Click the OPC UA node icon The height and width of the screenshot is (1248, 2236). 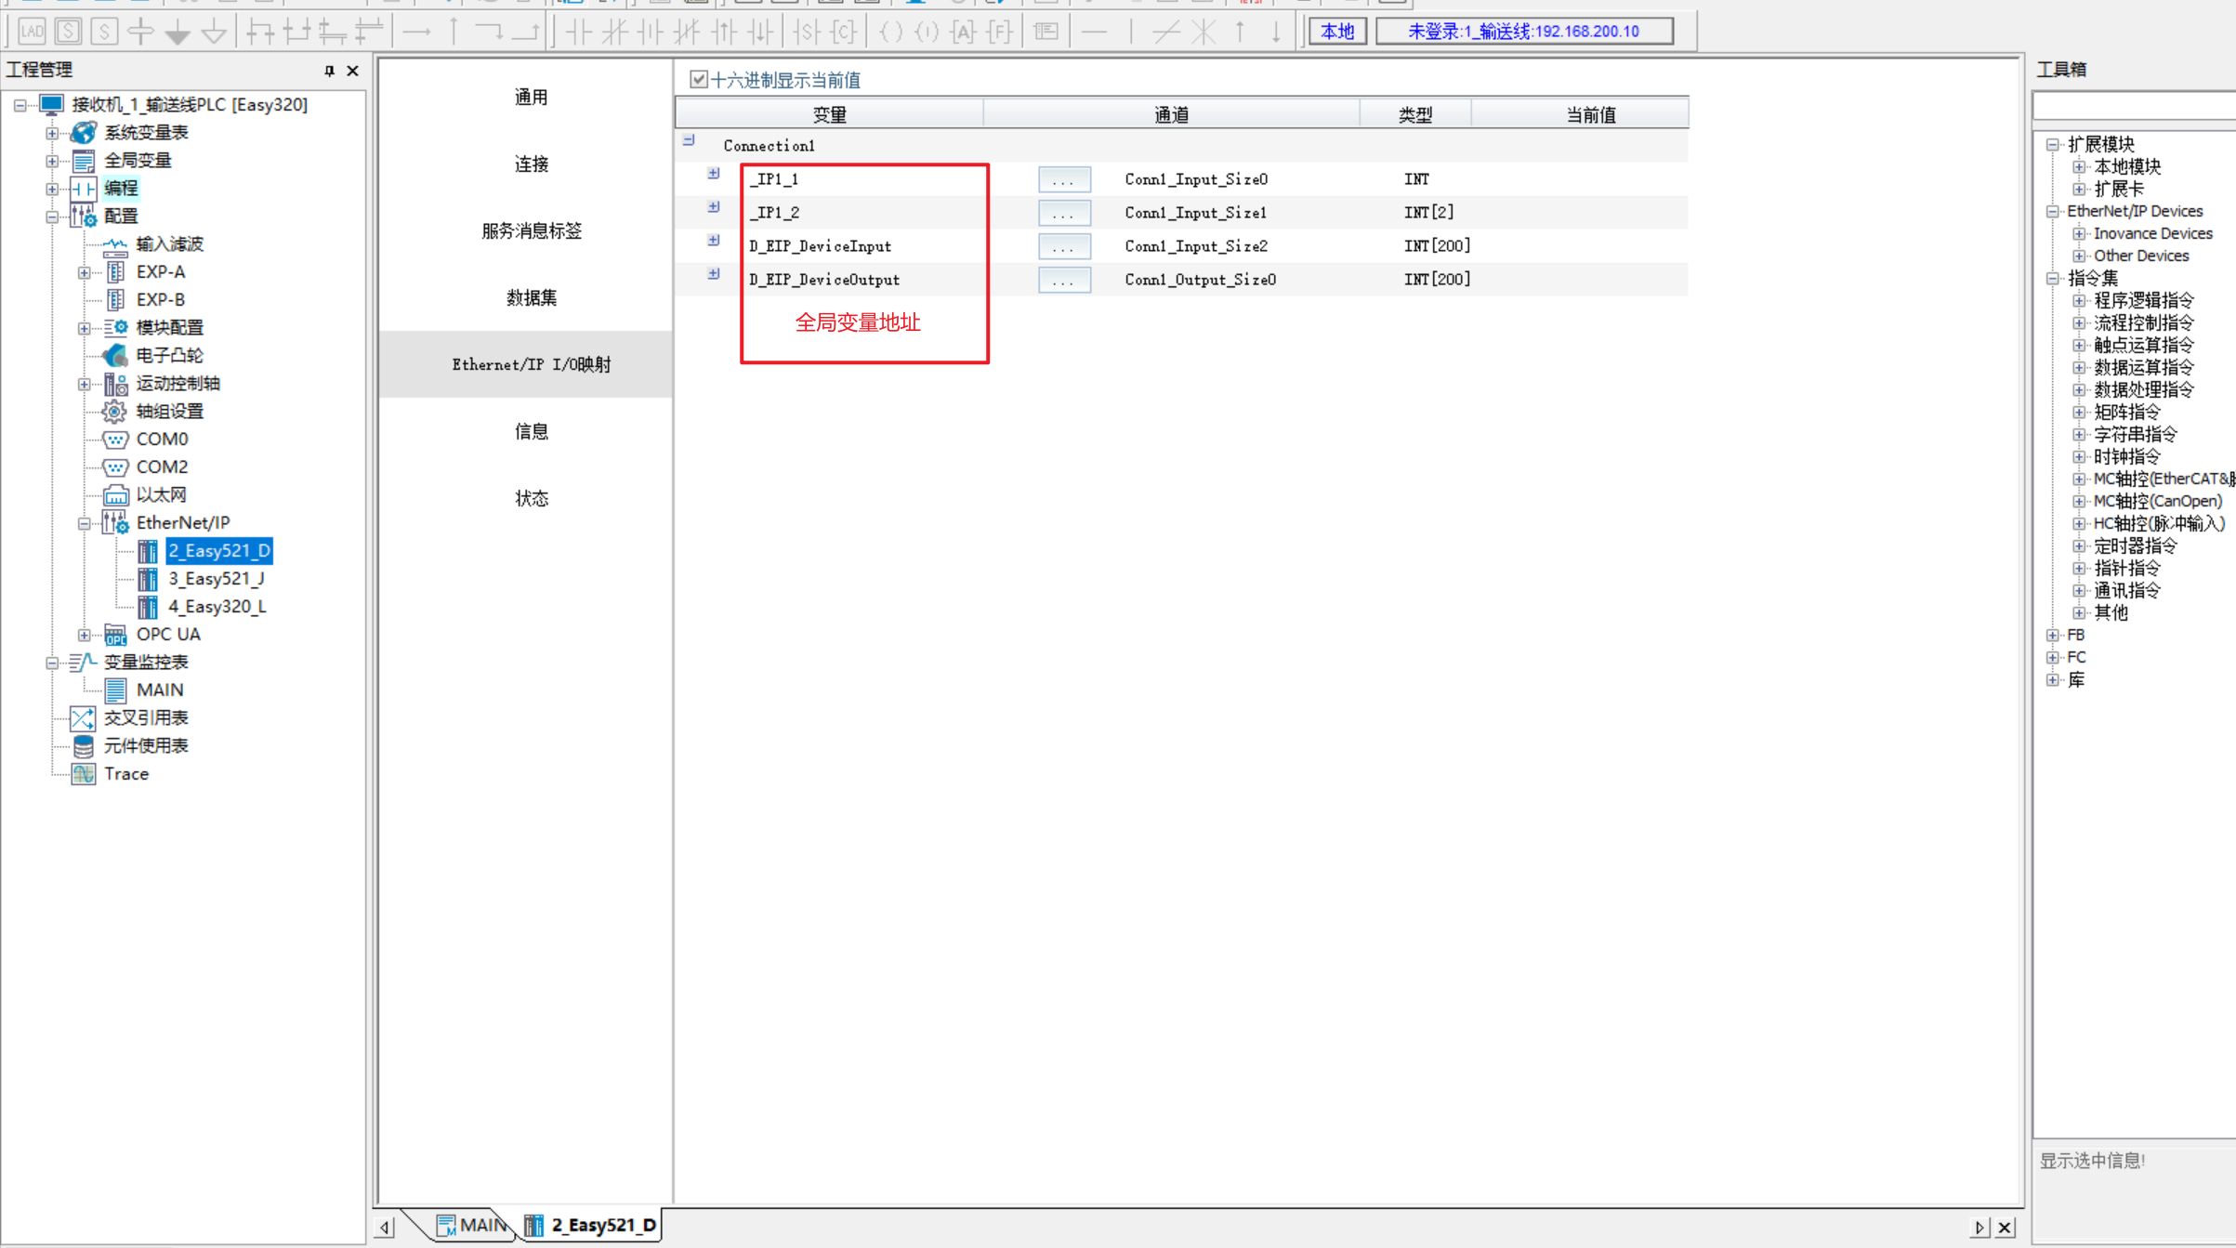pos(115,635)
